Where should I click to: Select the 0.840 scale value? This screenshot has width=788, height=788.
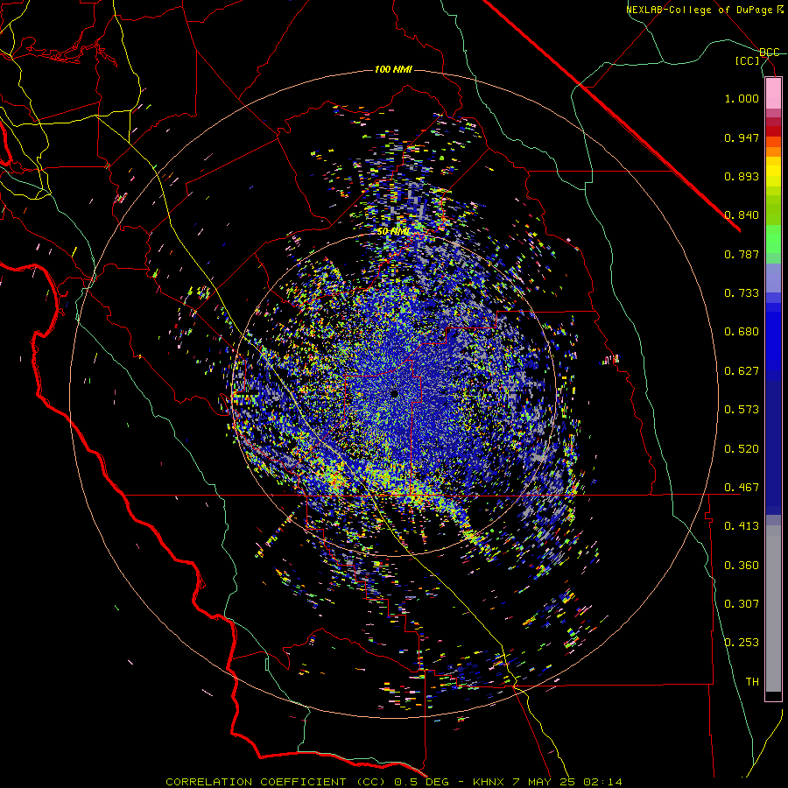pyautogui.click(x=742, y=215)
